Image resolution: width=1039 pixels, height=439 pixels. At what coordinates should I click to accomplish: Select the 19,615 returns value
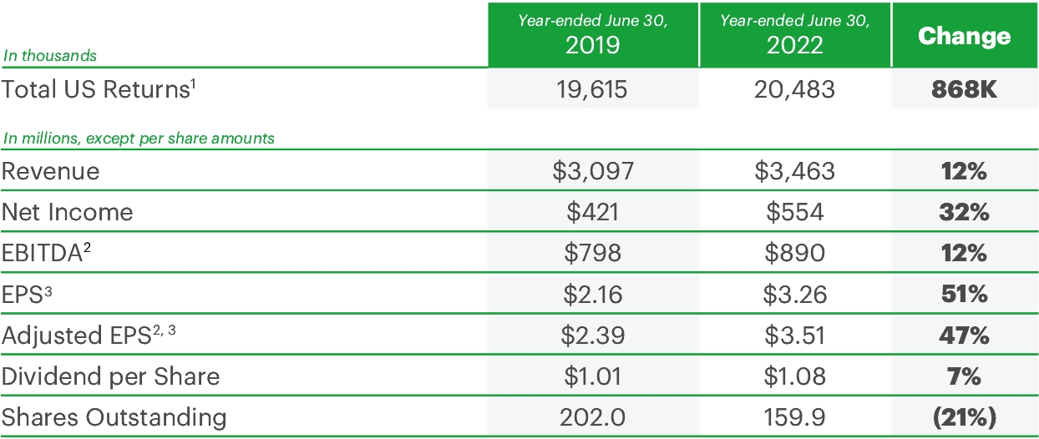pyautogui.click(x=593, y=89)
